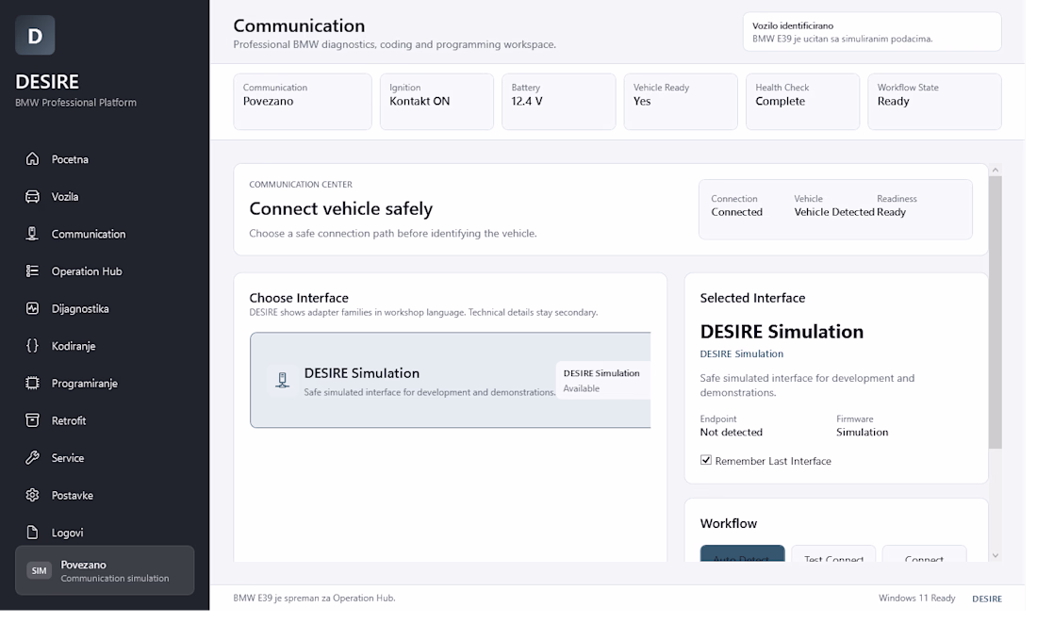The height and width of the screenshot is (640, 1037).
Task: Click the Pocetna home icon
Action: click(x=32, y=159)
